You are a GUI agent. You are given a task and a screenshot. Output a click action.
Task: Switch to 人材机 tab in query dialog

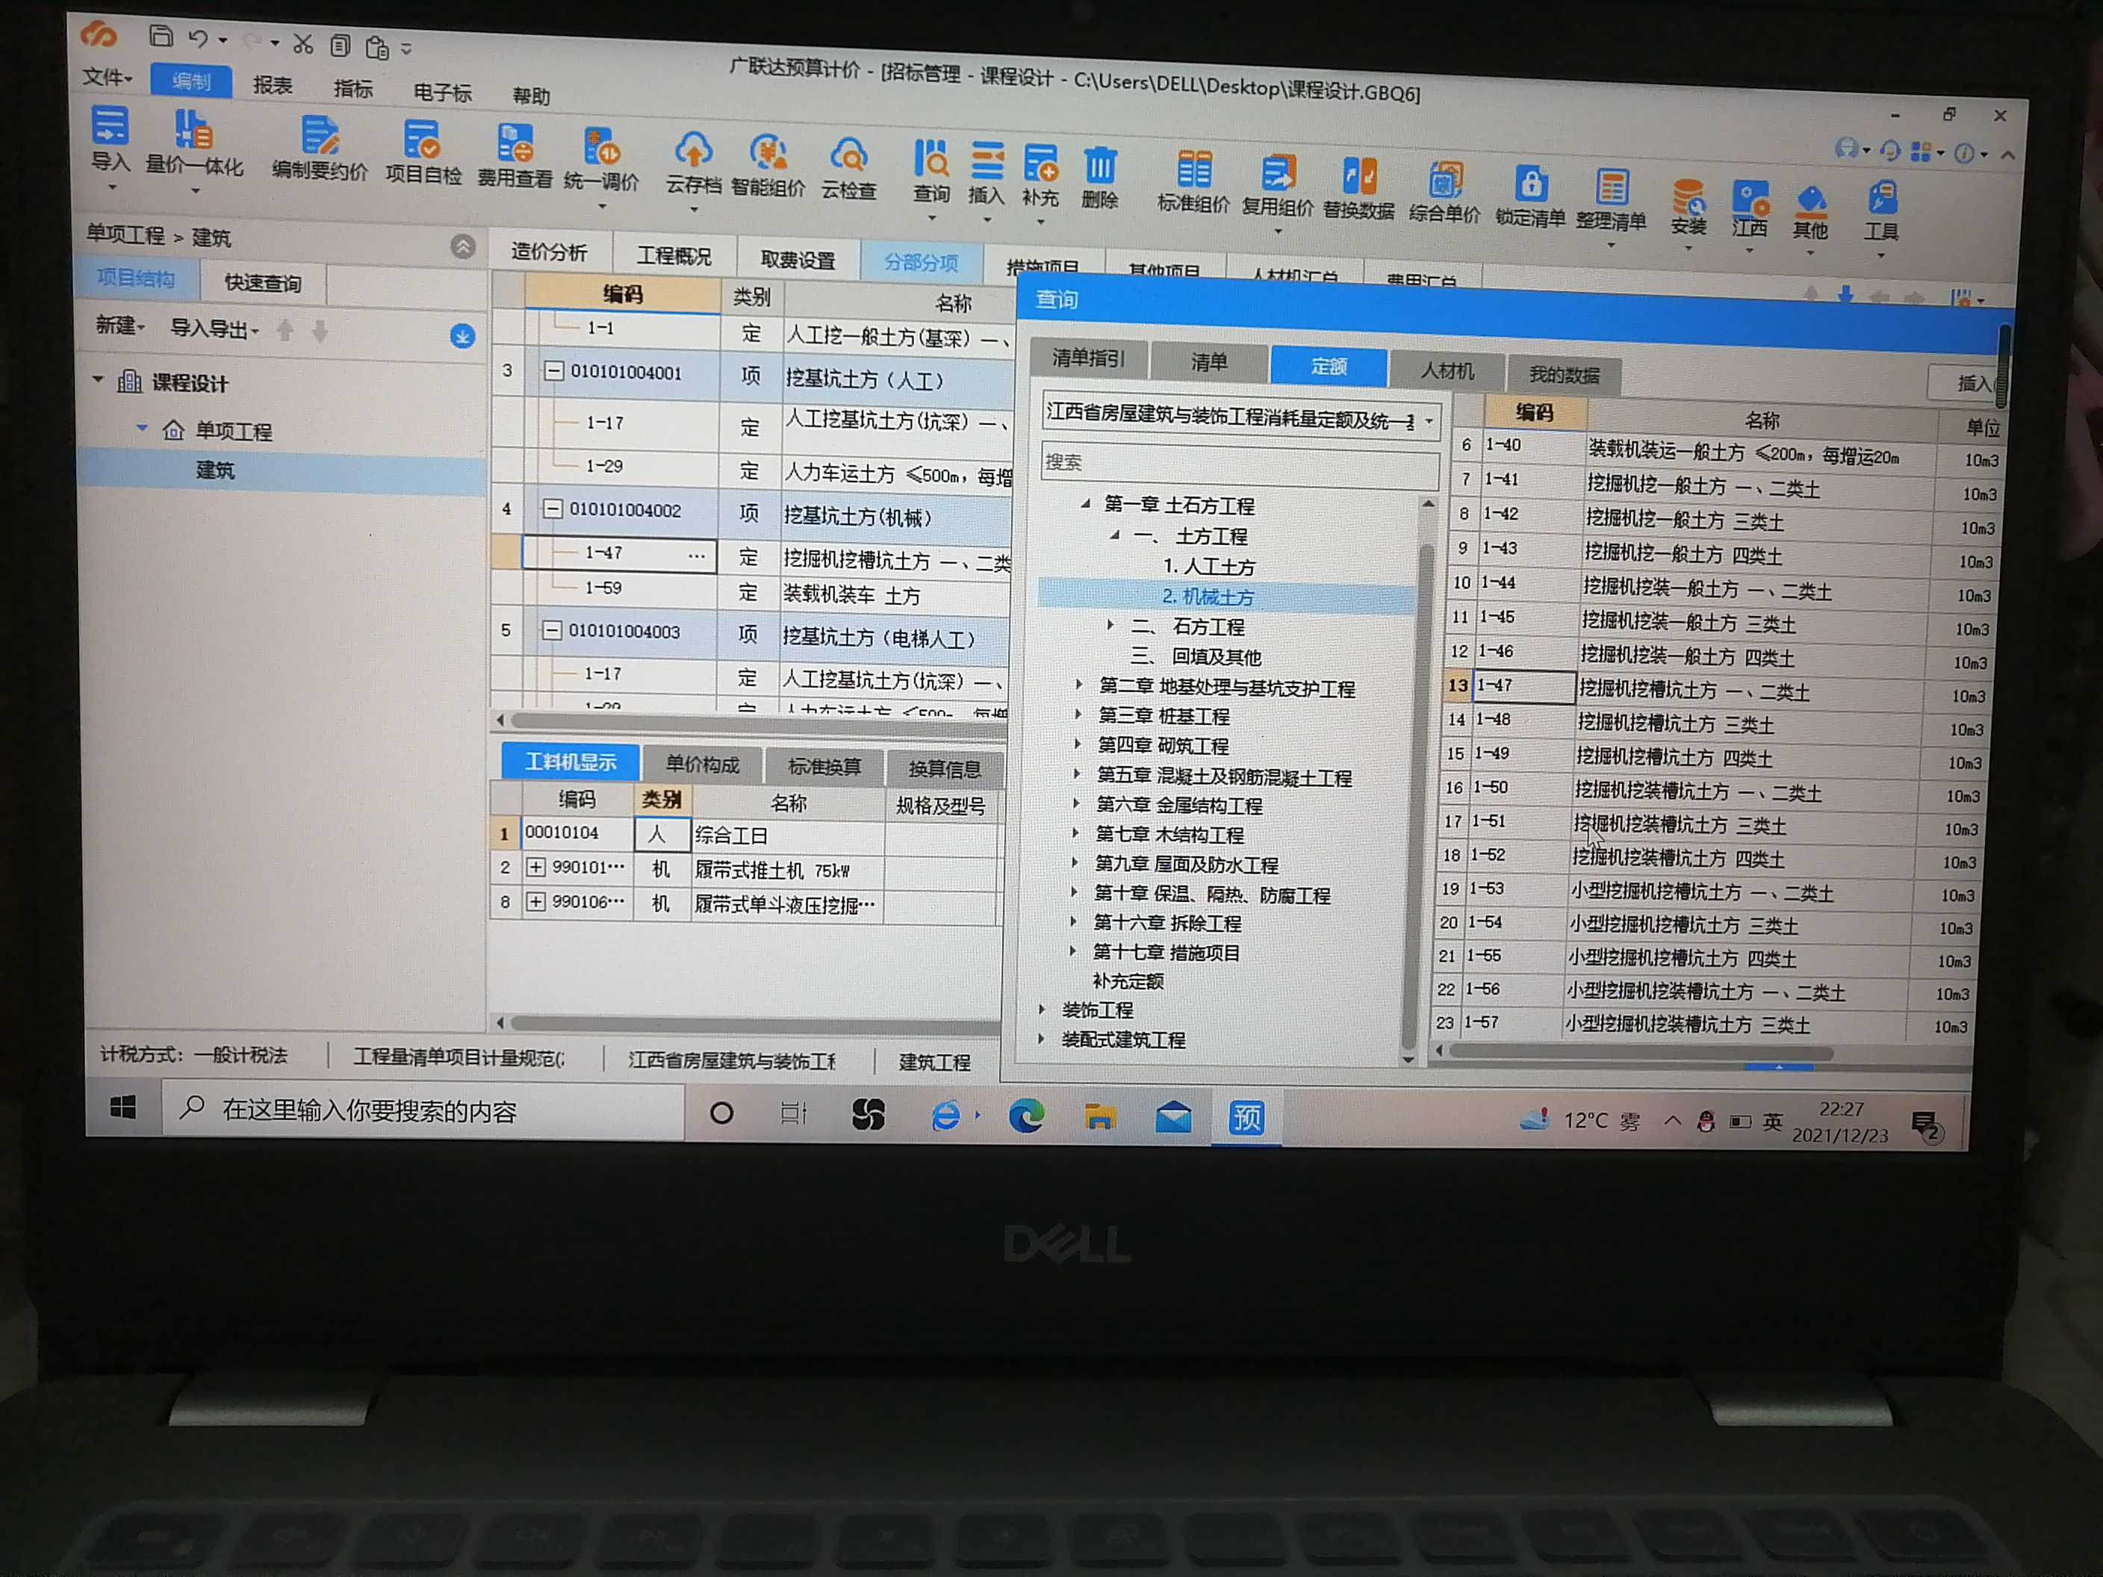[x=1447, y=370]
